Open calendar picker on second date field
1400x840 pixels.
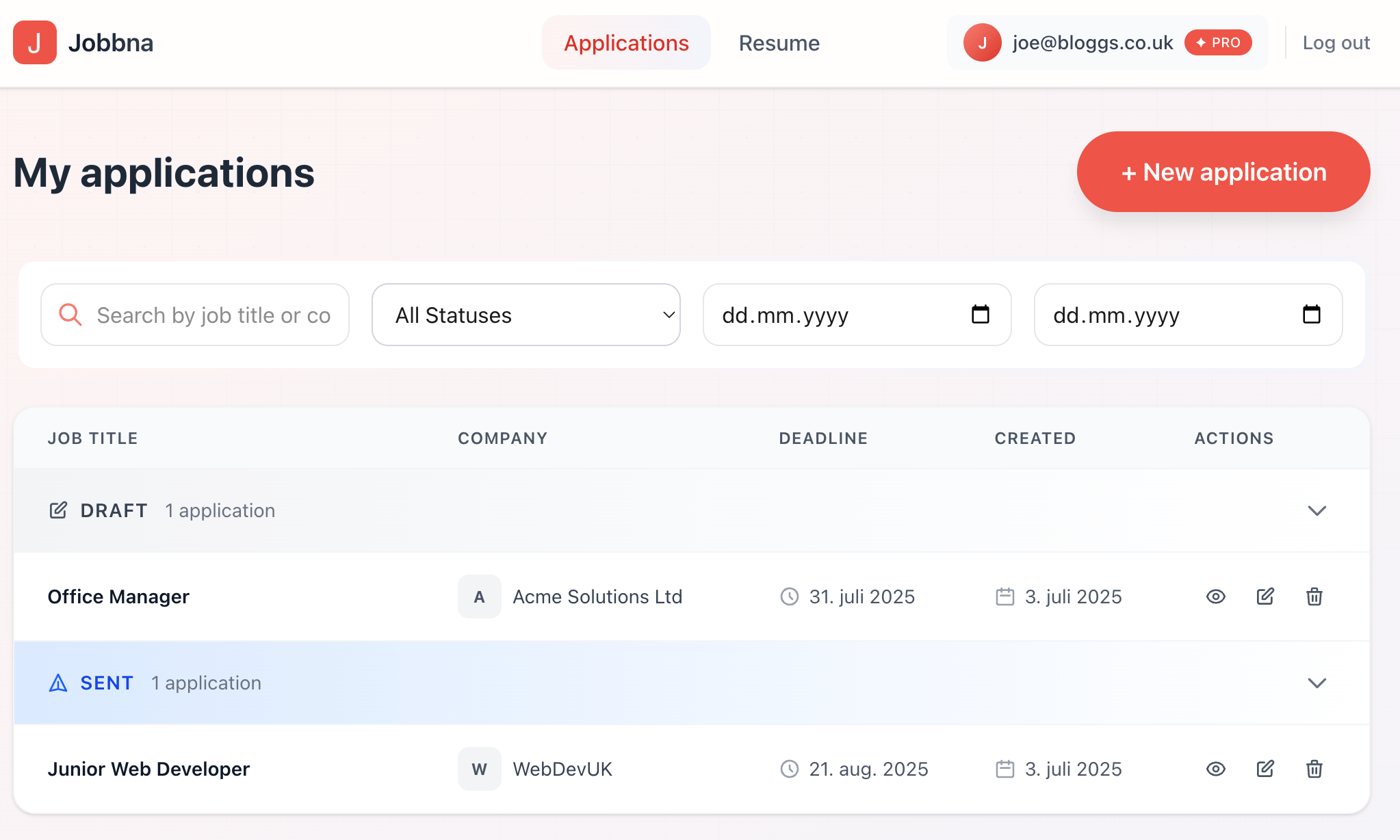click(x=1311, y=315)
